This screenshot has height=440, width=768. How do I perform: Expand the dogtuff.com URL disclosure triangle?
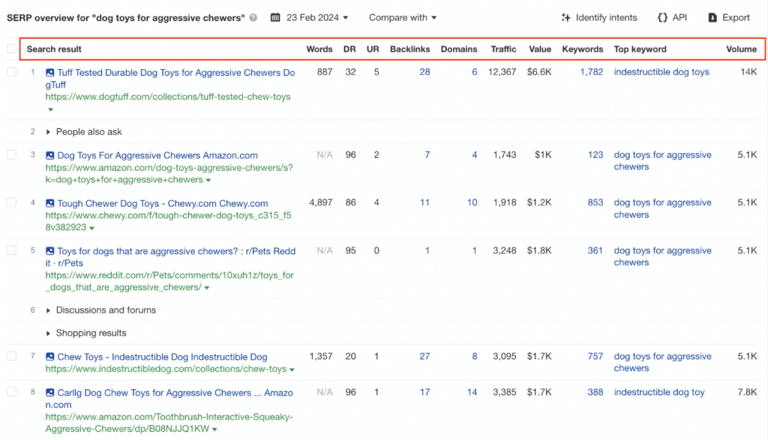[49, 109]
